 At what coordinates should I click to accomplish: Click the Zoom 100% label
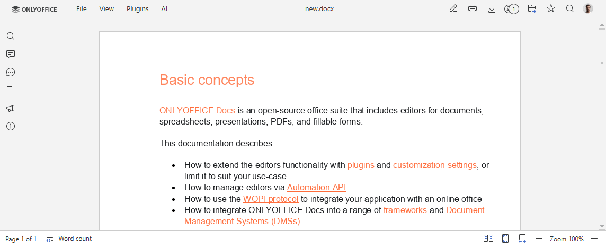pos(567,239)
